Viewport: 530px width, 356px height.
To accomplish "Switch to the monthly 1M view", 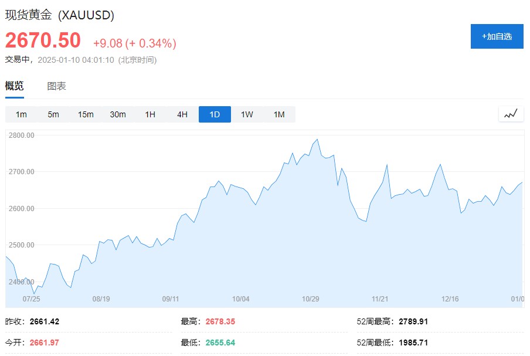I will click(x=279, y=114).
